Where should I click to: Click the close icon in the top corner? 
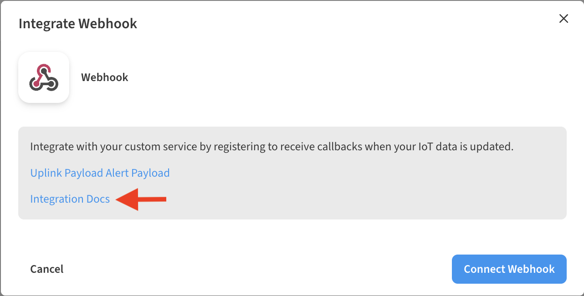[564, 19]
